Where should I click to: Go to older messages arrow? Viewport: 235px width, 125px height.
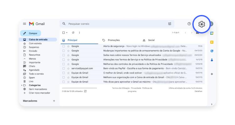192,32
